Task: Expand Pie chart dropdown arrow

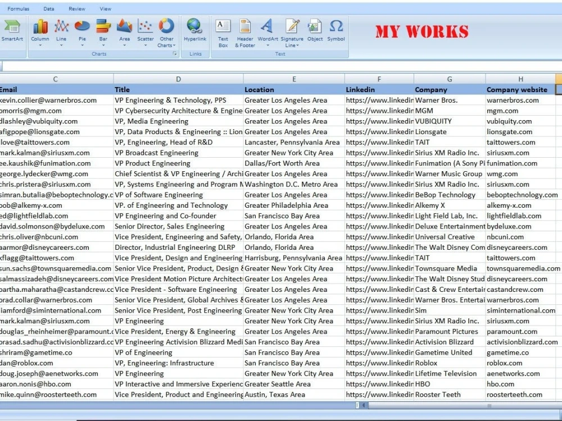Action: tap(82, 45)
